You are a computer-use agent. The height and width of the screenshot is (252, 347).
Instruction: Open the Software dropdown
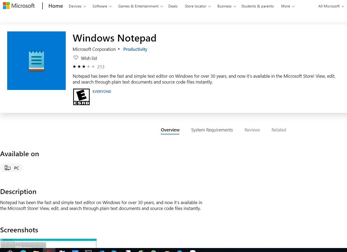(101, 6)
